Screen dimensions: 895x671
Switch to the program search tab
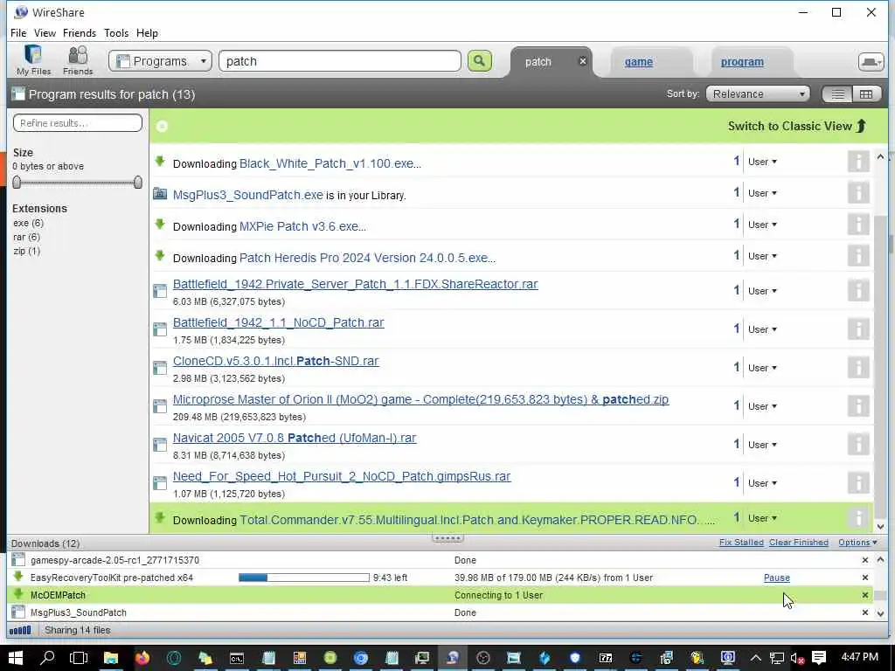(x=742, y=62)
